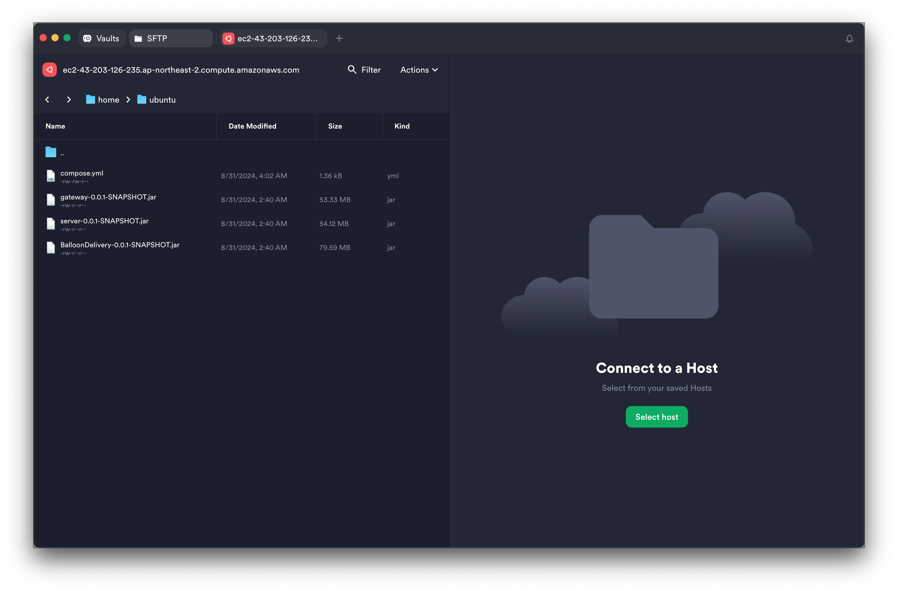Screen dimensions: 898x592
Task: Click the Filter magnifier icon
Action: [351, 69]
